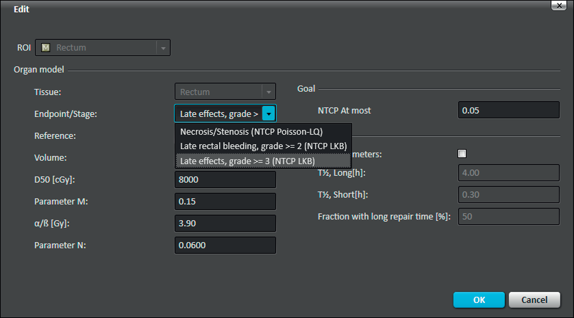Click the Parameter N input field
Screen dimensions: 574x318
(225, 246)
